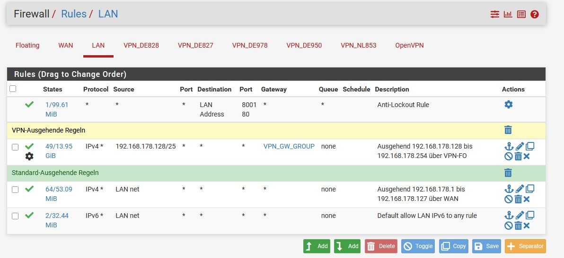Open the VPN_NL853 tab
564x258 pixels.
click(x=359, y=45)
